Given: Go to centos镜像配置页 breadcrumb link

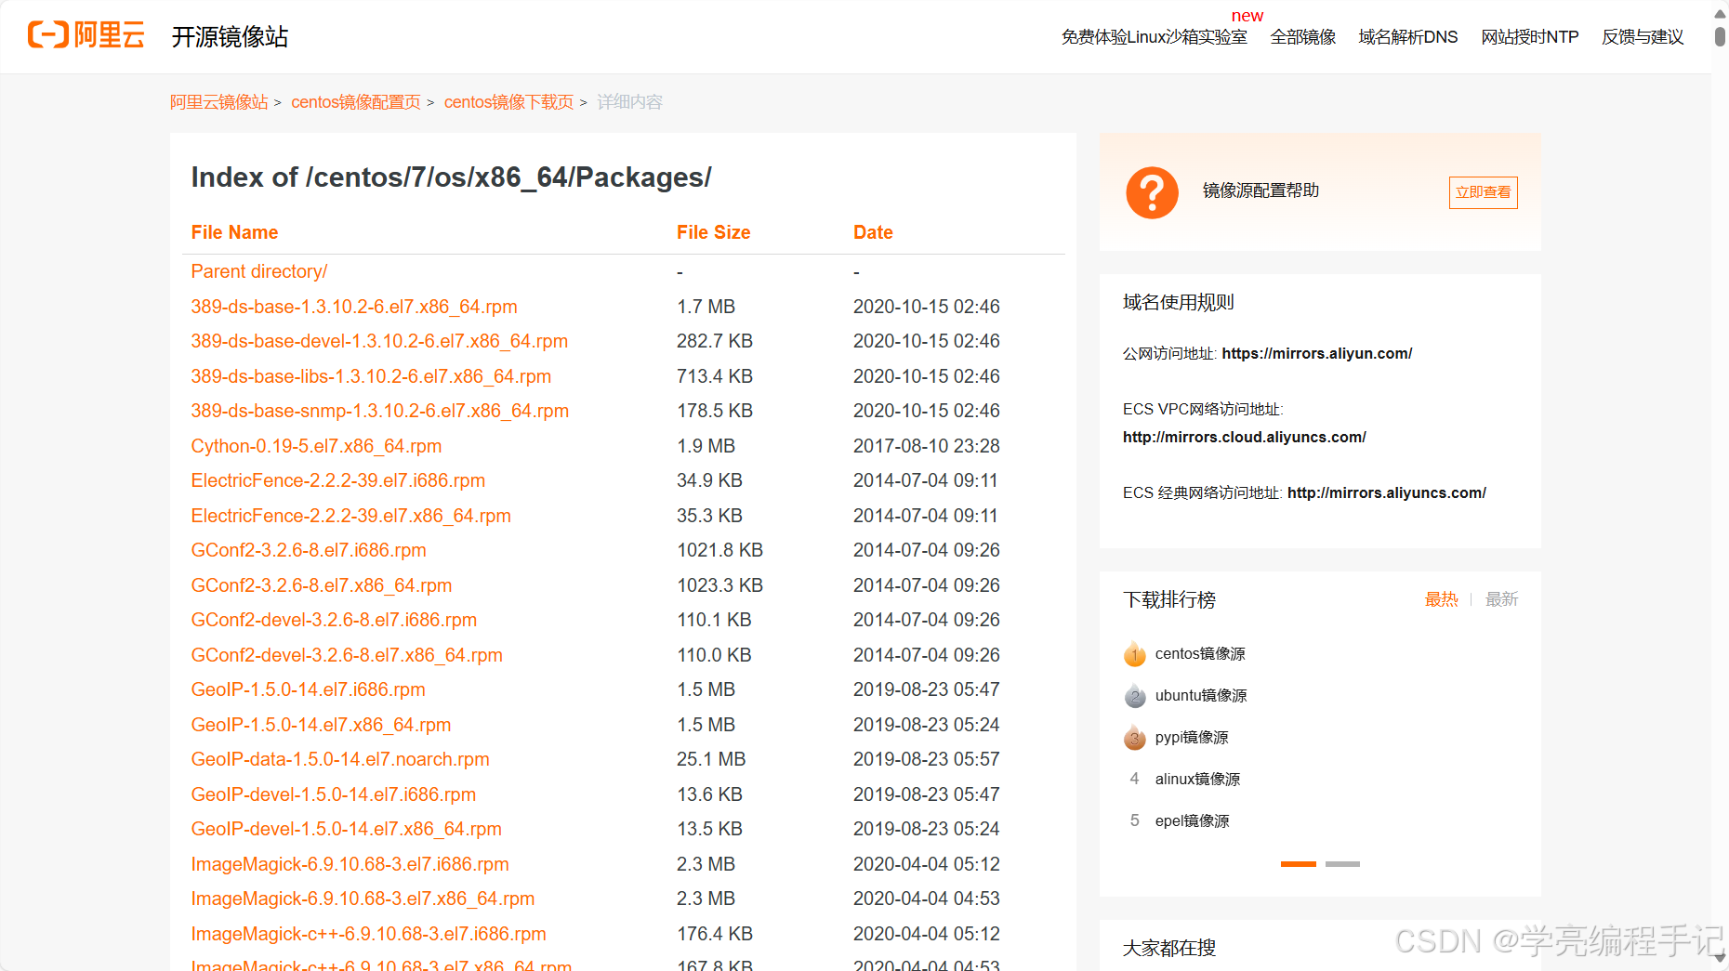Looking at the screenshot, I should [x=355, y=102].
